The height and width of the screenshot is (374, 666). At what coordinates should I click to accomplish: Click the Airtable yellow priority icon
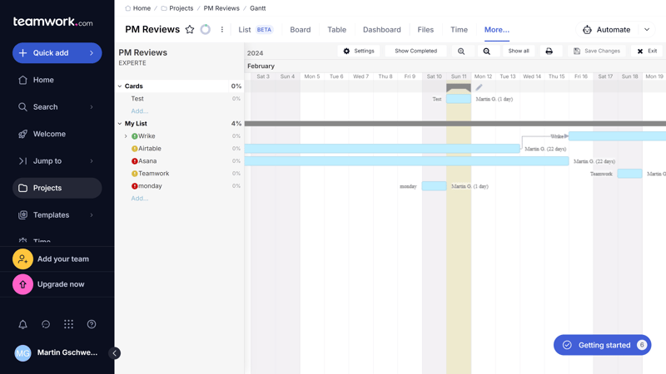click(x=135, y=149)
